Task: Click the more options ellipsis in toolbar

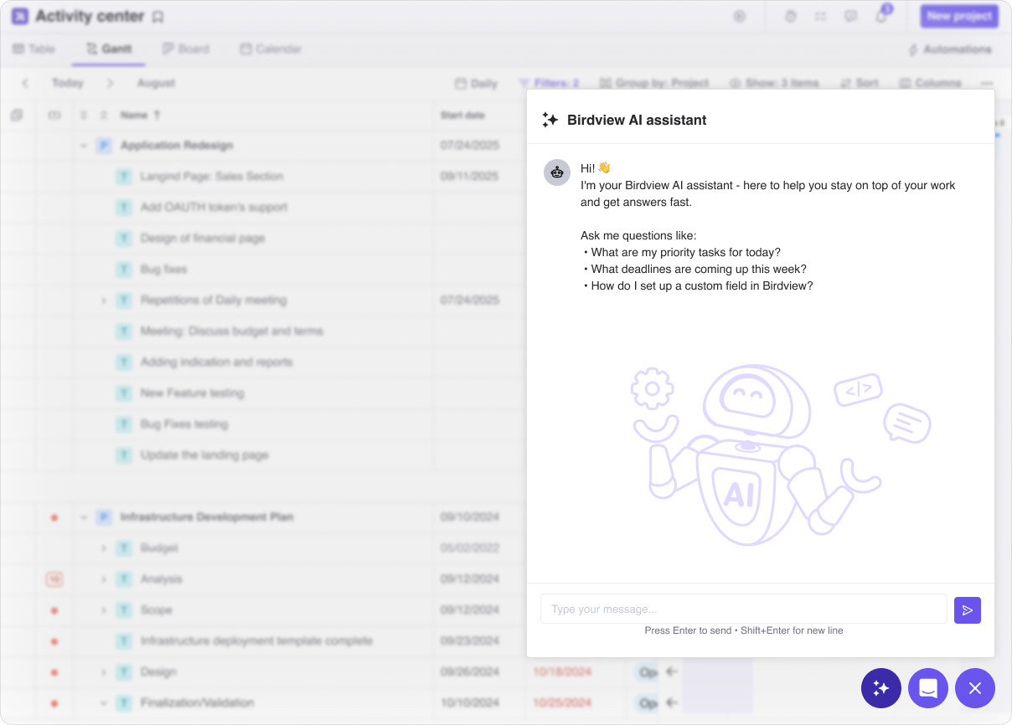Action: click(x=987, y=83)
